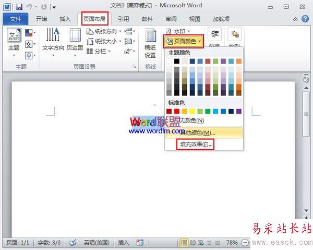Image resolution: width=313 pixels, height=250 pixels.
Task: Open the hyphenation dropdown icon
Action: (129, 51)
